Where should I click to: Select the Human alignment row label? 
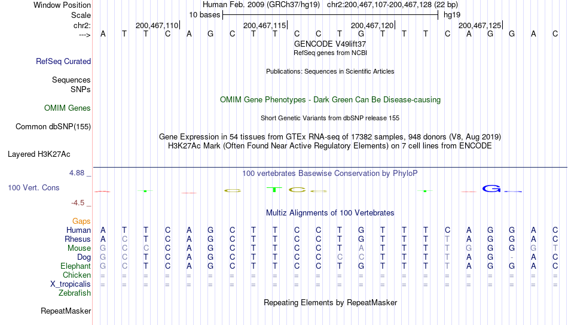[x=78, y=230]
